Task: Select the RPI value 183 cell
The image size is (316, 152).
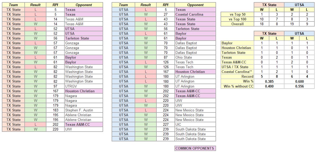Action: [55, 110]
